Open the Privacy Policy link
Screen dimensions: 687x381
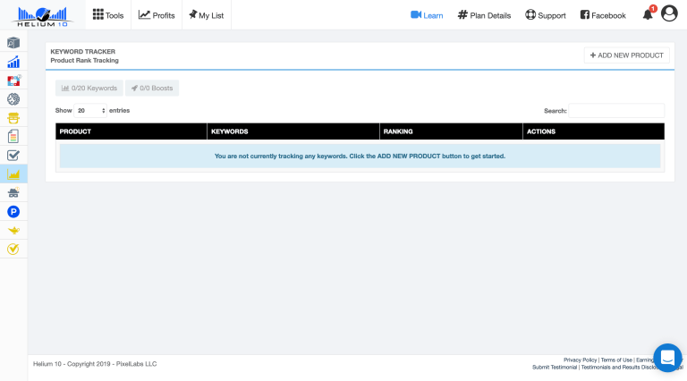(x=580, y=360)
